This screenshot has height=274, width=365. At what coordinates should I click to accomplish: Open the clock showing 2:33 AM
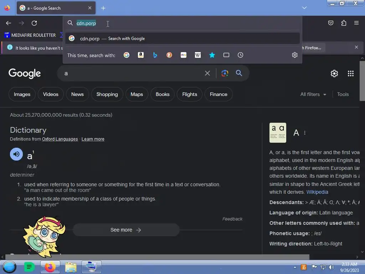tap(349, 267)
